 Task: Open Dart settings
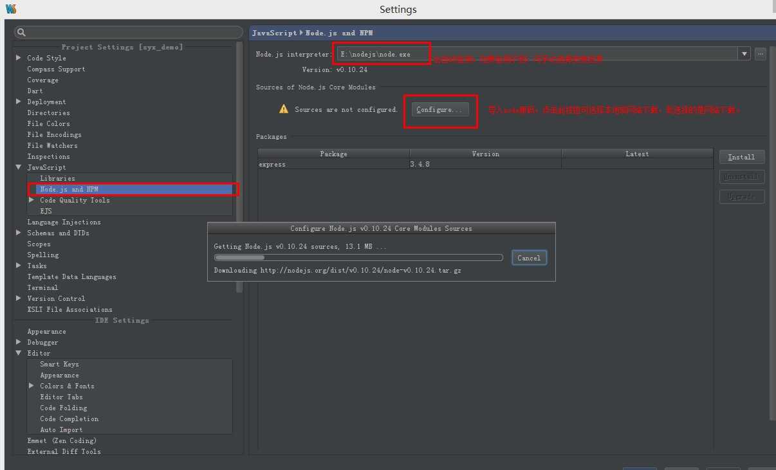coord(35,91)
